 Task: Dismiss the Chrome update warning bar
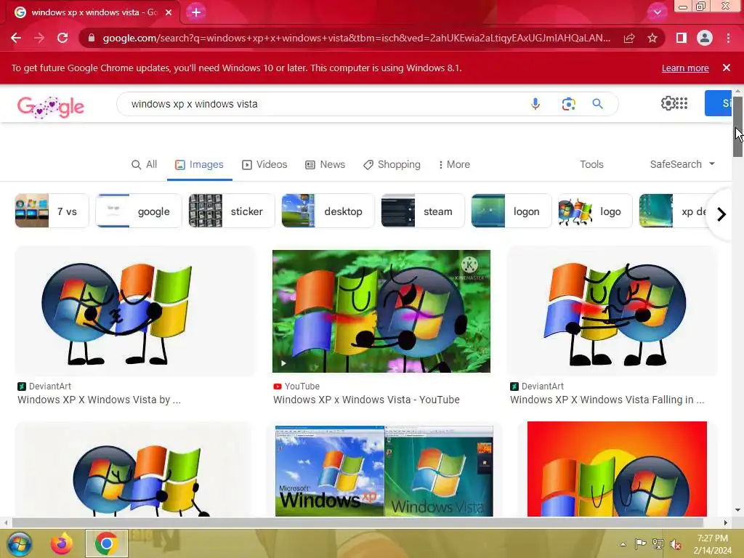[x=727, y=68]
